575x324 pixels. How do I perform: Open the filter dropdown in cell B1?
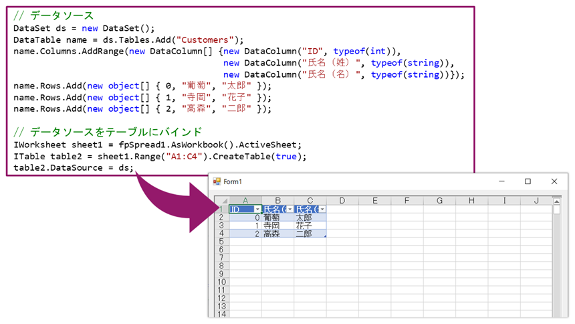click(x=290, y=210)
